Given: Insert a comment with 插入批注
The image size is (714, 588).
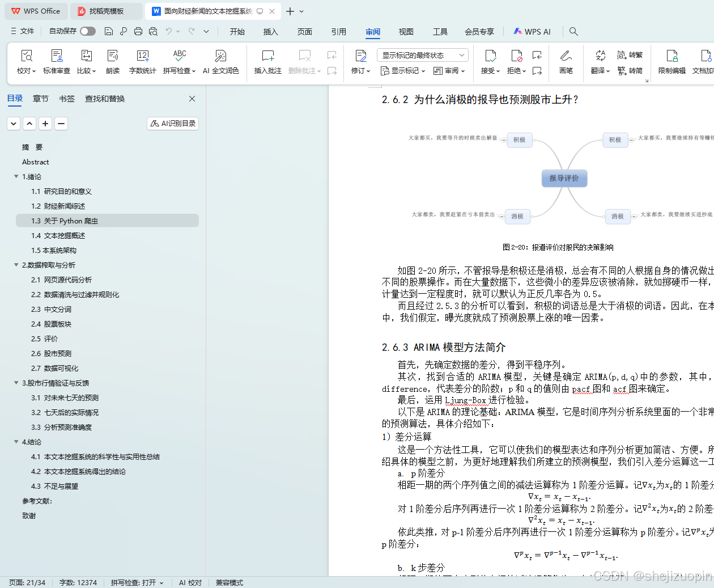Looking at the screenshot, I should point(267,62).
